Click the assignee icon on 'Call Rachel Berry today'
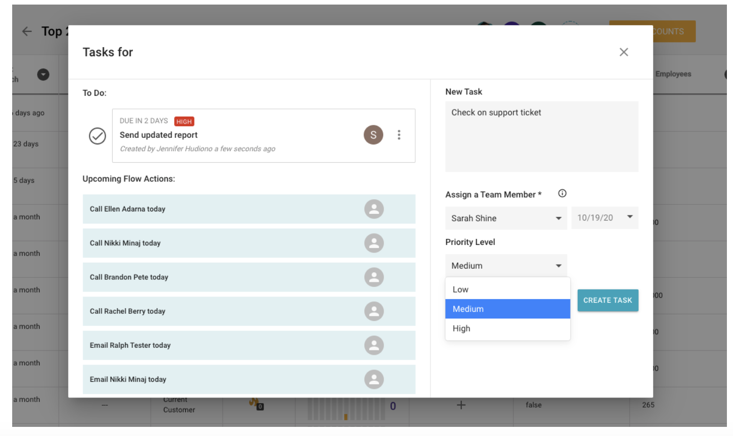The image size is (733, 436). [x=374, y=311]
